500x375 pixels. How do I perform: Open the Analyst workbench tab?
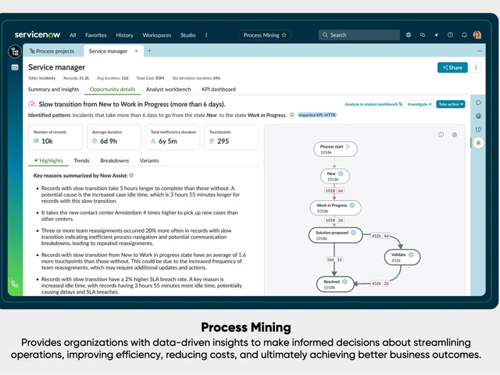pos(169,89)
